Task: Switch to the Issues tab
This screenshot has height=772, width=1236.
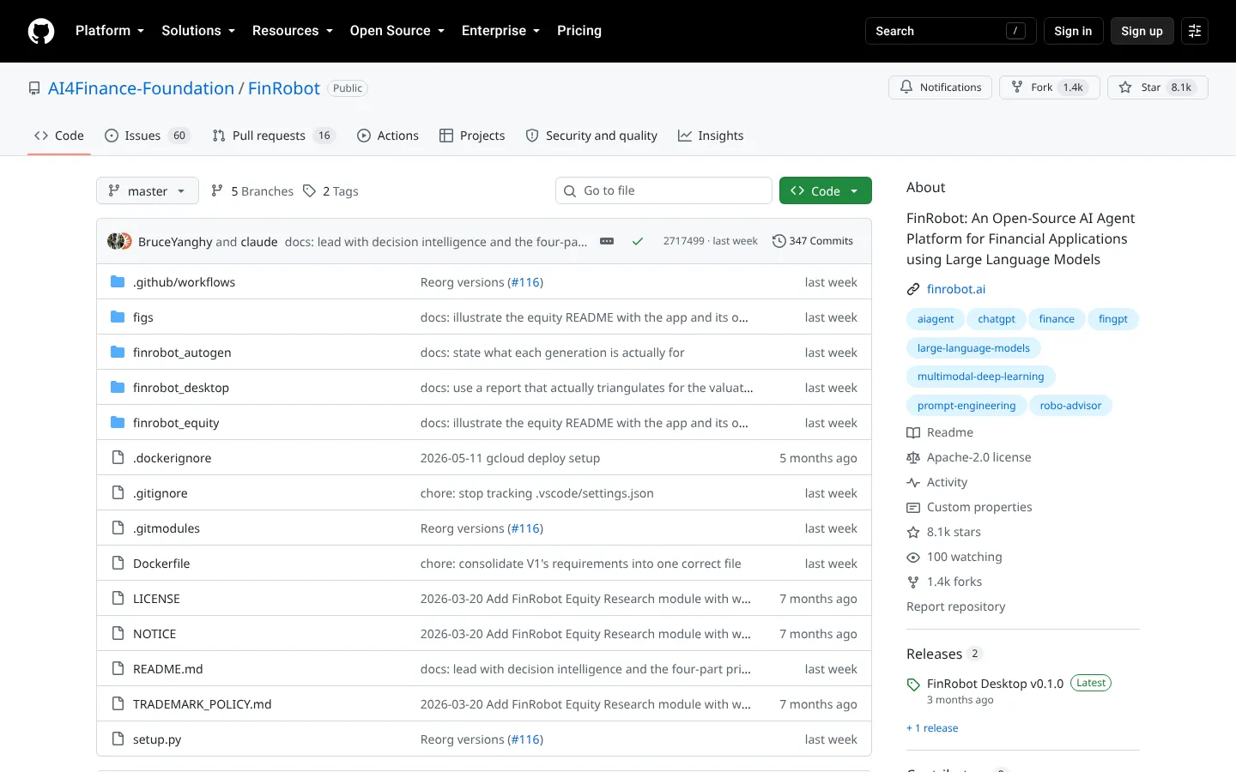Action: coord(147,136)
